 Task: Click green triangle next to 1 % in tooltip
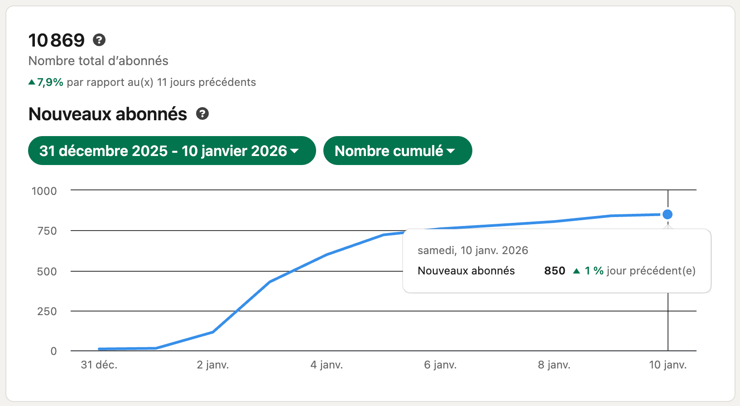tap(577, 271)
